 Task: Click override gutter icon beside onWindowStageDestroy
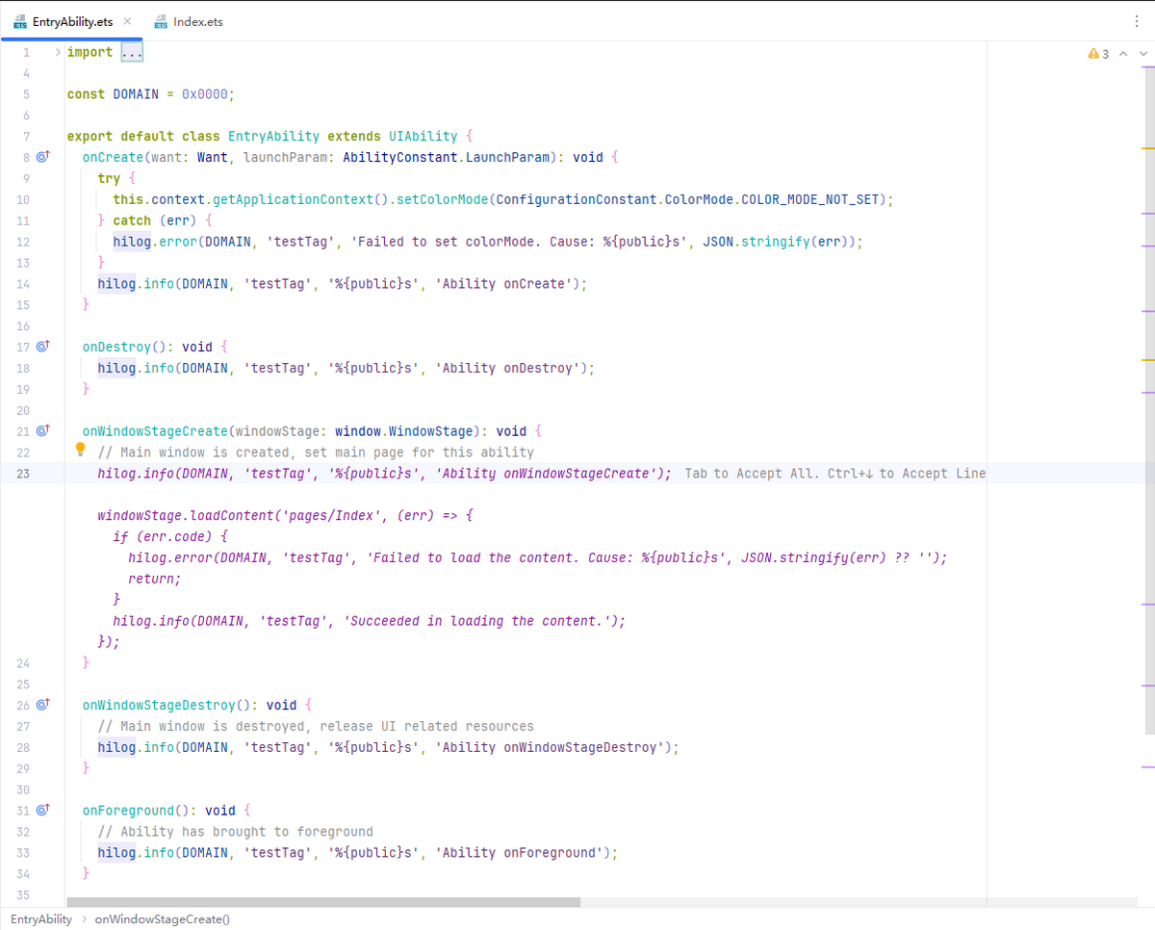42,705
